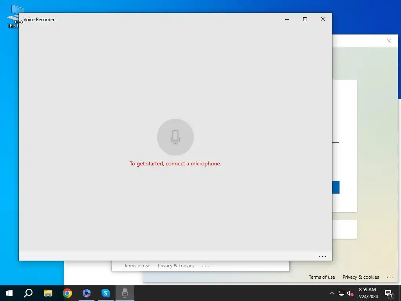Open the Windows Start menu
401x301 pixels.
(x=9, y=293)
